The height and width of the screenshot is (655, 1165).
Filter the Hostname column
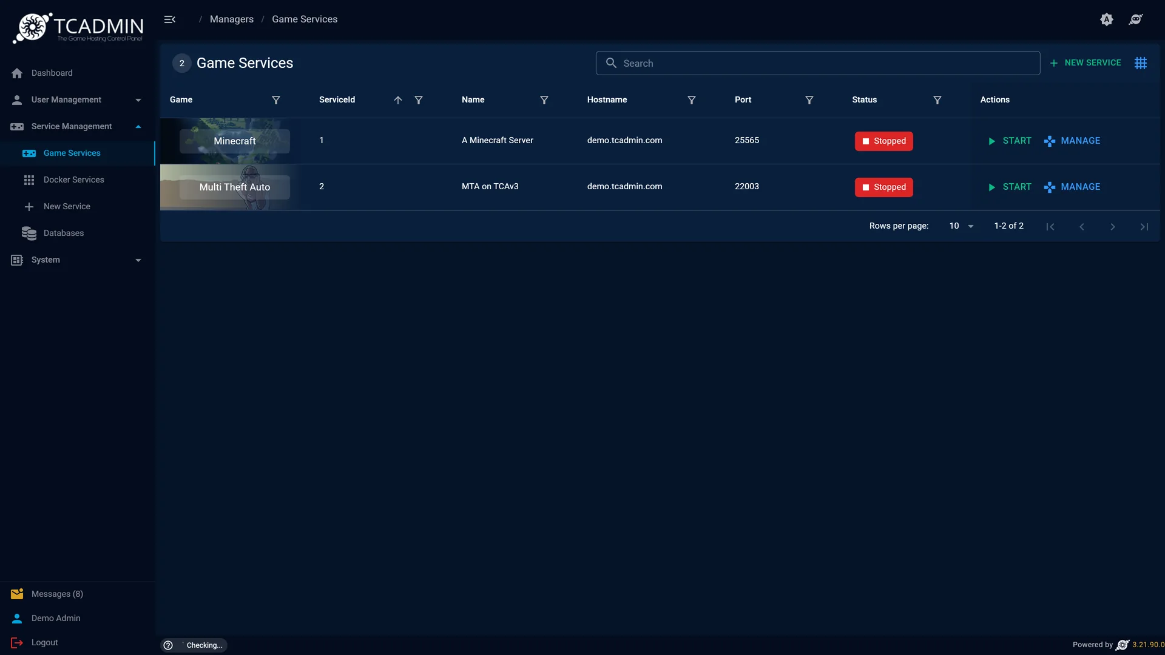coord(692,100)
